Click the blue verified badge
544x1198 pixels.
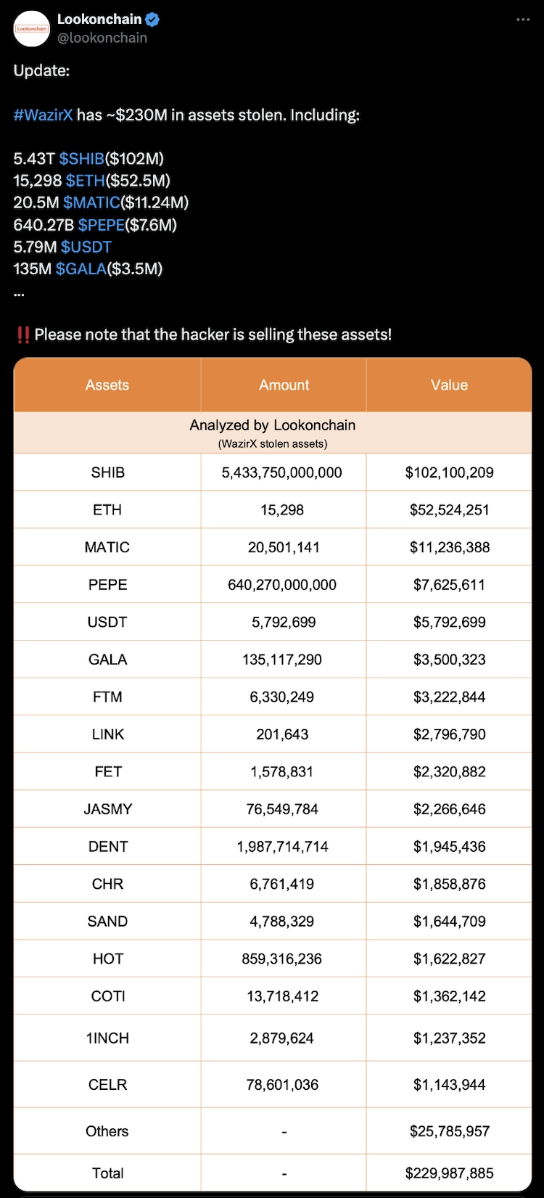152,20
